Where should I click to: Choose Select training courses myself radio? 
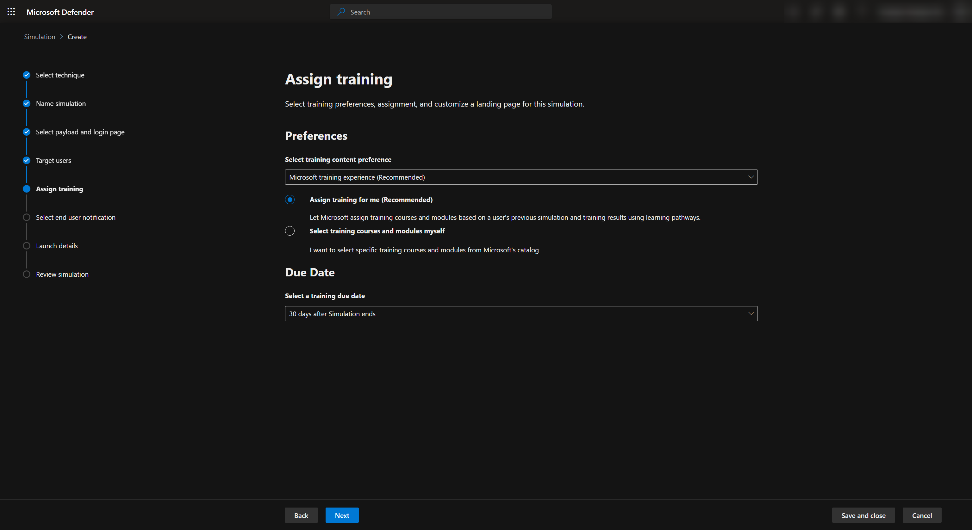coord(290,231)
